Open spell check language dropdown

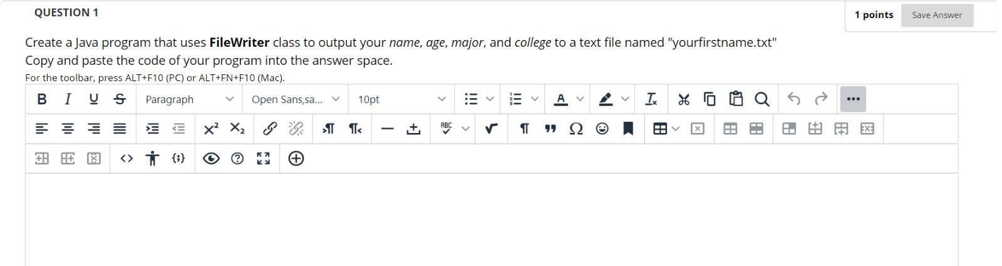pos(465,129)
